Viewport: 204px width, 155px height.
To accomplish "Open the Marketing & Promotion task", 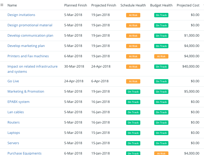I will 26,91.
